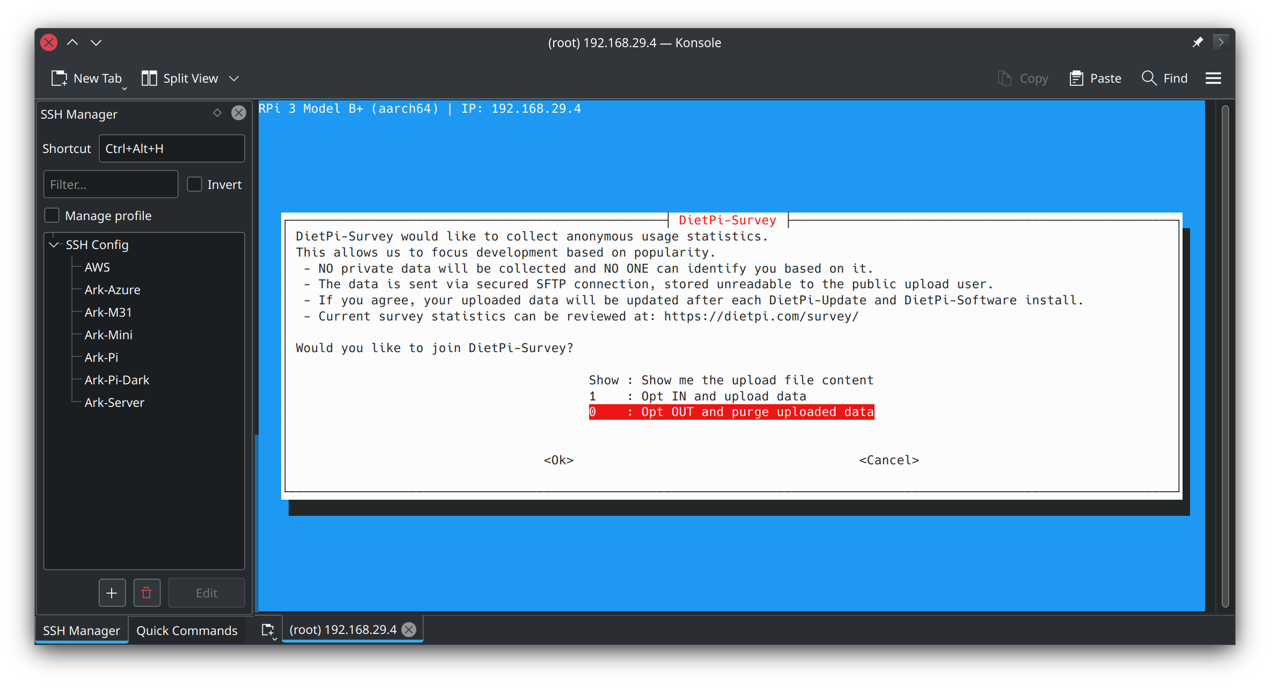
Task: Click new tab icon in tab bar
Action: (267, 630)
